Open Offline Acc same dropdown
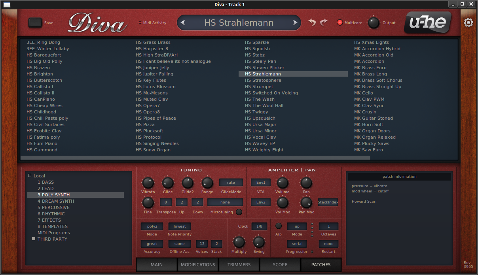Screen dimensions: 478x275 [x=180, y=244]
